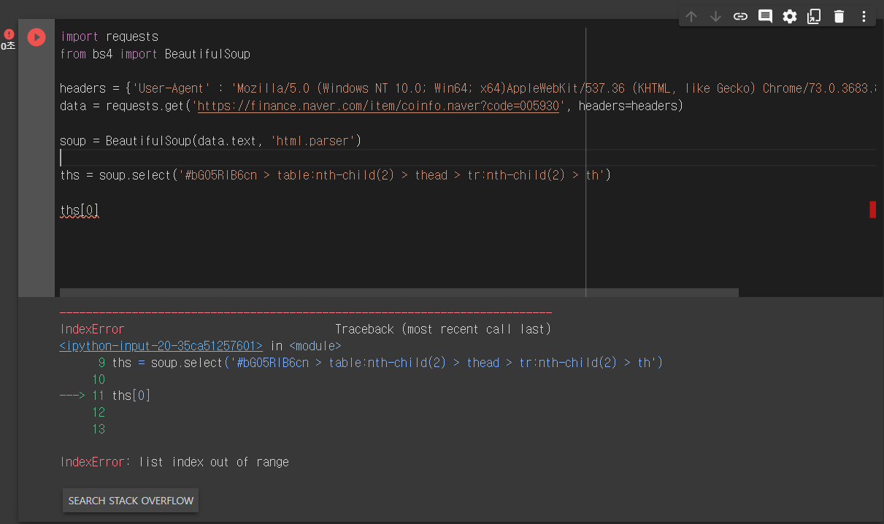Open finance.naver.com URL in the code
884x524 pixels.
pos(378,106)
